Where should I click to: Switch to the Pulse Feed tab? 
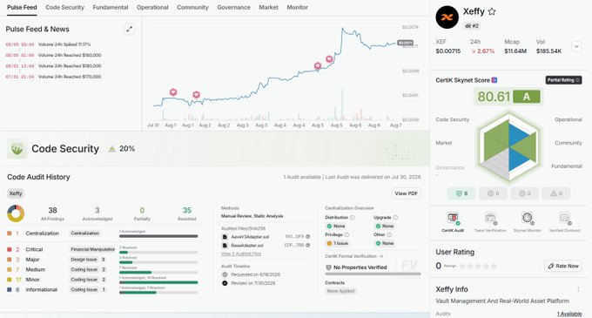pyautogui.click(x=22, y=7)
